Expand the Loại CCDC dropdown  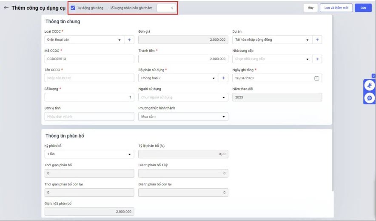(x=120, y=40)
